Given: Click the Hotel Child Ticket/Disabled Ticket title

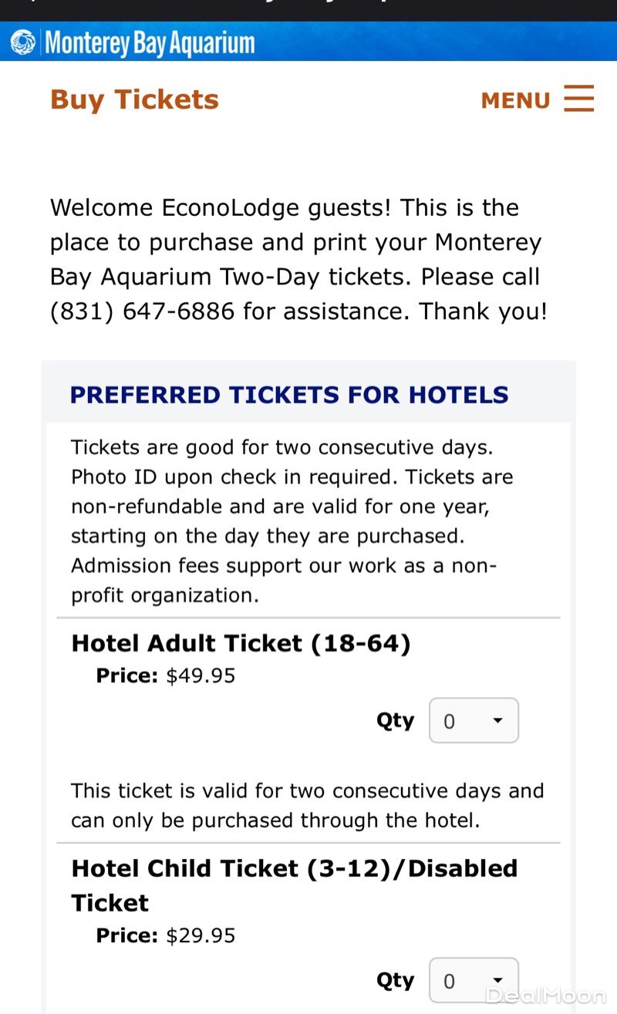Looking at the screenshot, I should point(294,884).
